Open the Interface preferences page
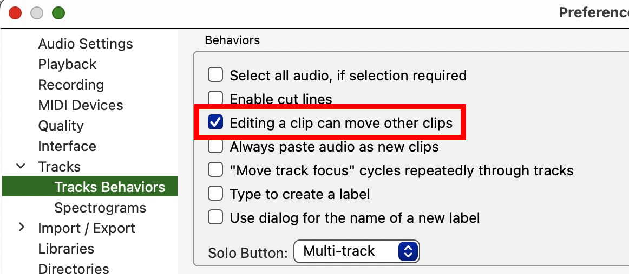Image resolution: width=629 pixels, height=274 pixels. [67, 146]
